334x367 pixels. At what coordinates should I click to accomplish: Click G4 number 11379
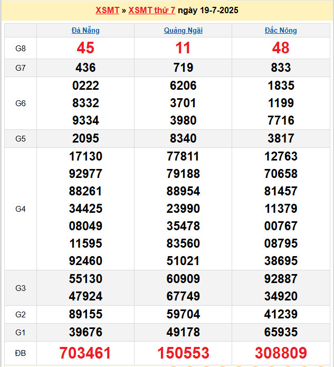pyautogui.click(x=281, y=209)
